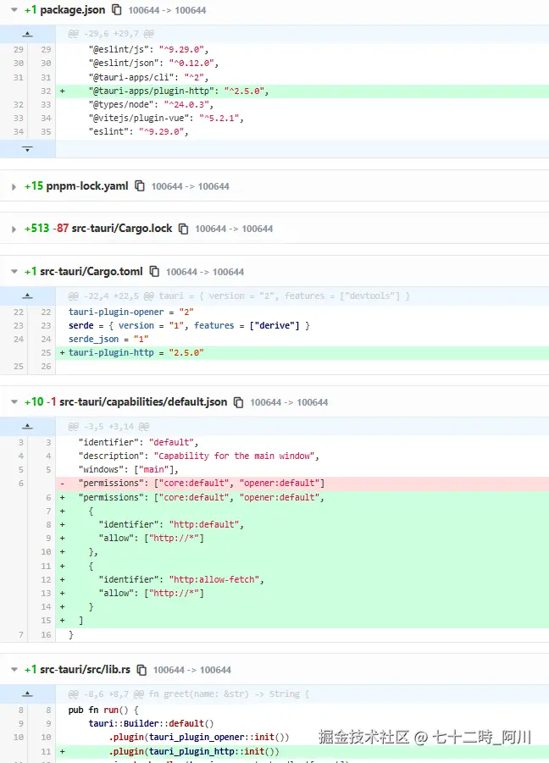
Task: Click the "@tauri-apps/cli" dependency line
Action: [x=302, y=77]
